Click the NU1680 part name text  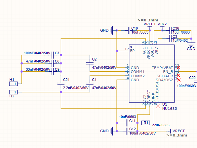[x=170, y=109]
